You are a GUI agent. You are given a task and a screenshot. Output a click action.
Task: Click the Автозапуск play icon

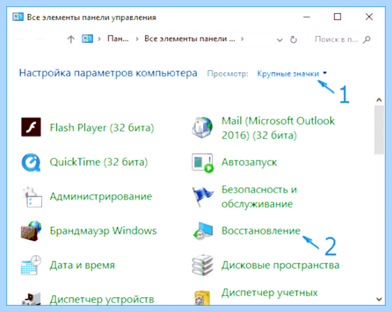[203, 163]
